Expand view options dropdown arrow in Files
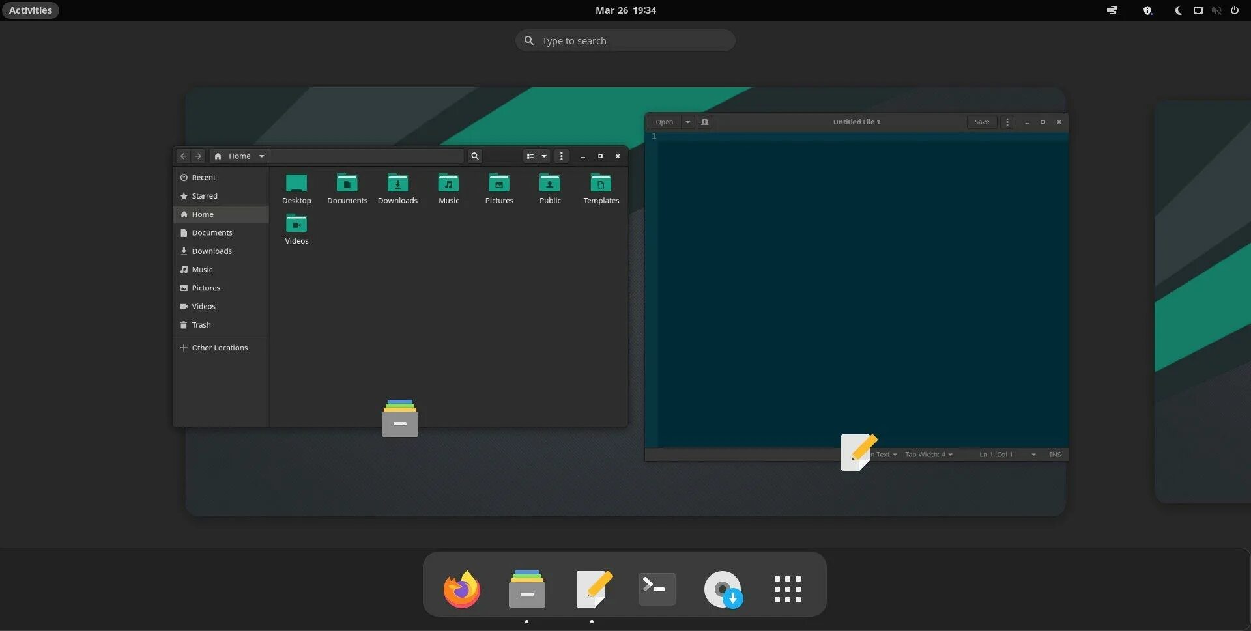The width and height of the screenshot is (1251, 631). [544, 156]
